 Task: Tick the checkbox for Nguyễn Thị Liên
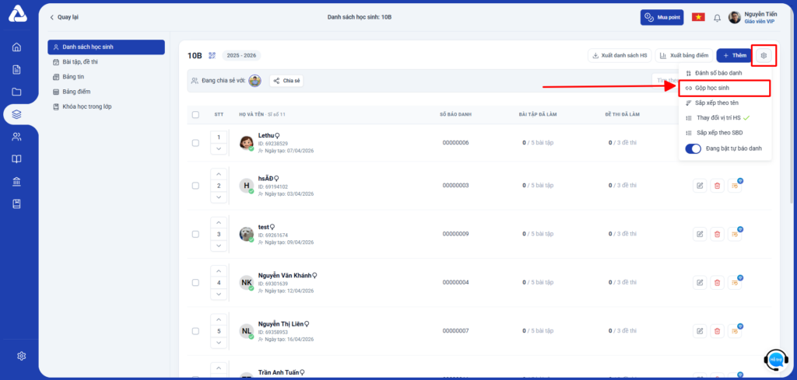[195, 331]
